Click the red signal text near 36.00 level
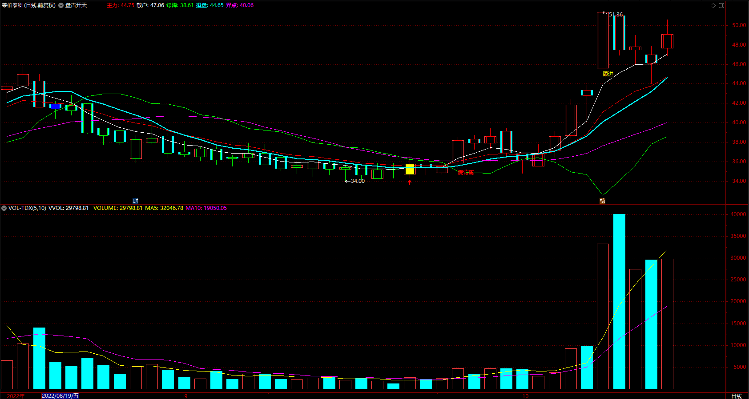 (x=466, y=172)
